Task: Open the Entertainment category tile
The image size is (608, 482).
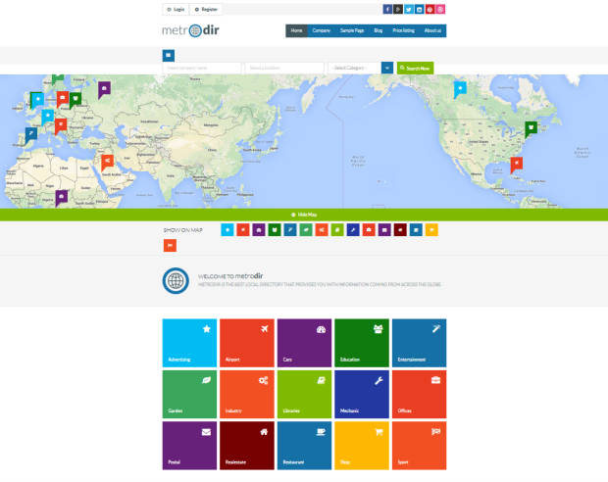Action: 419,343
